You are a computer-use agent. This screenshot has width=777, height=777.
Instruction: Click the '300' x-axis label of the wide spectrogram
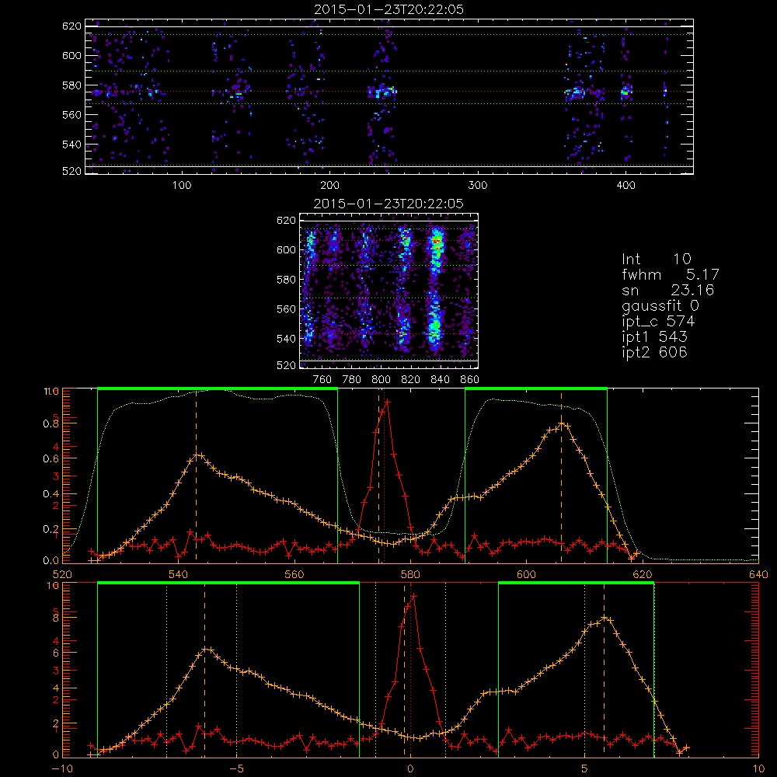pos(478,186)
